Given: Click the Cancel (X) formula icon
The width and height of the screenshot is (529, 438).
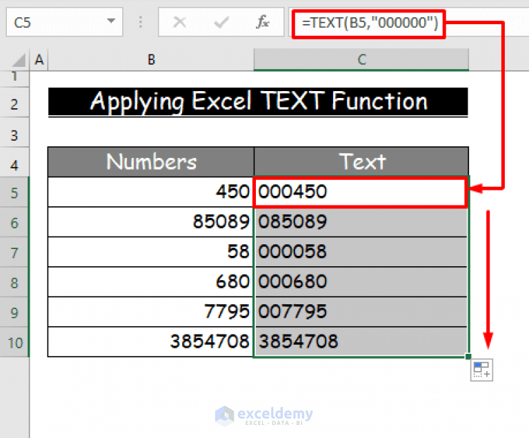Looking at the screenshot, I should point(179,23).
